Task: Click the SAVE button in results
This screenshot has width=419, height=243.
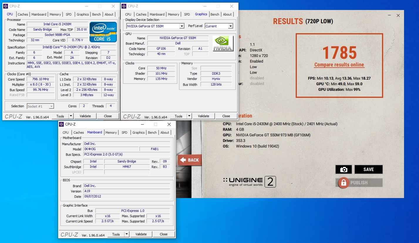Action: click(x=368, y=170)
